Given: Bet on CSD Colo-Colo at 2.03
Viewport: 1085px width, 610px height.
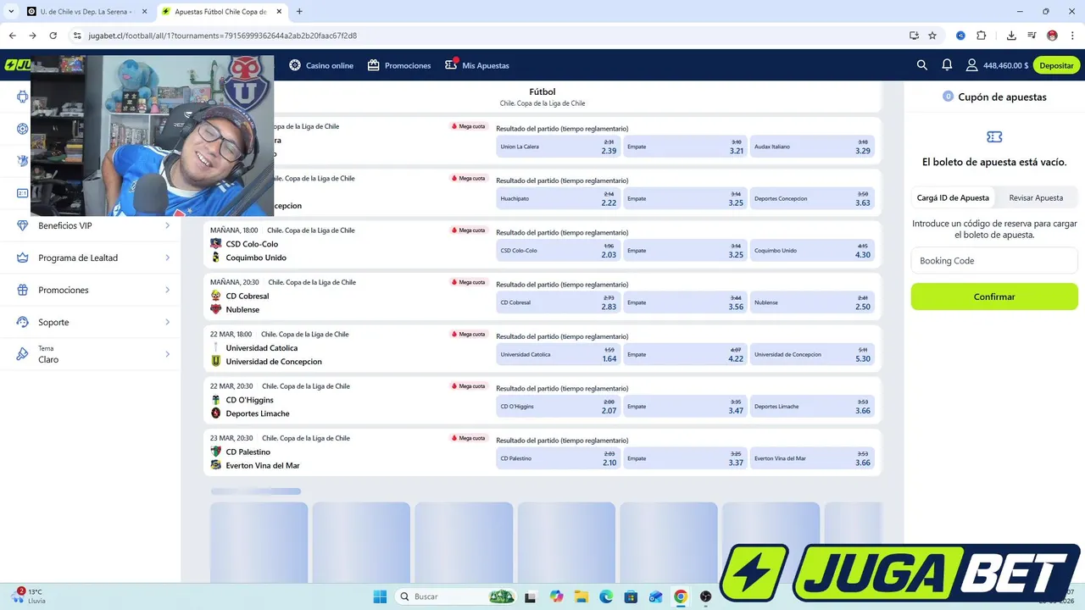Looking at the screenshot, I should (x=558, y=250).
